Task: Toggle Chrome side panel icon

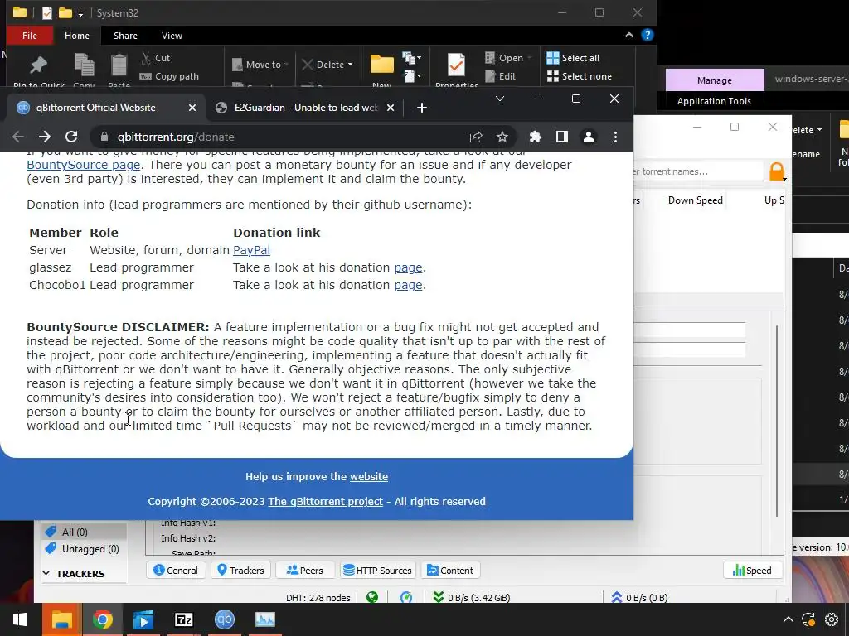Action: (x=562, y=137)
